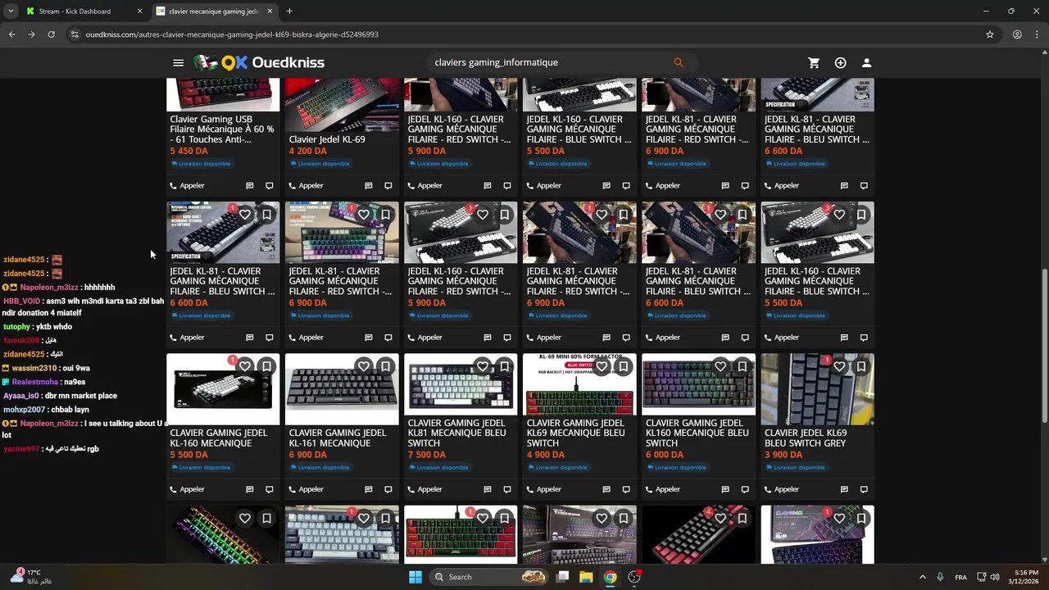
Task: Close the Stream - Kick Dashboard tab
Action: [139, 11]
